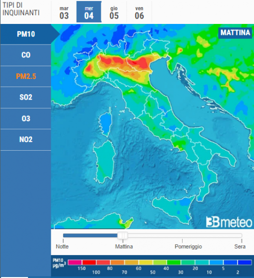Screen dimensions: 254x278
Task: Click the bright green 30 legend swatch
Action: coord(173,262)
